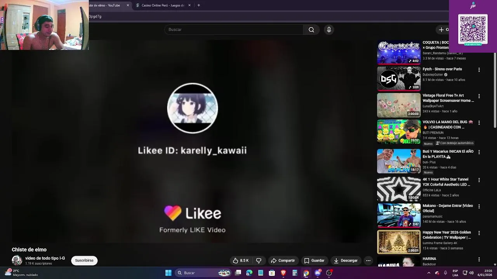497x279 pixels.
Task: Open options menu for Fytch - Sirens over Paris
Action: (x=479, y=70)
